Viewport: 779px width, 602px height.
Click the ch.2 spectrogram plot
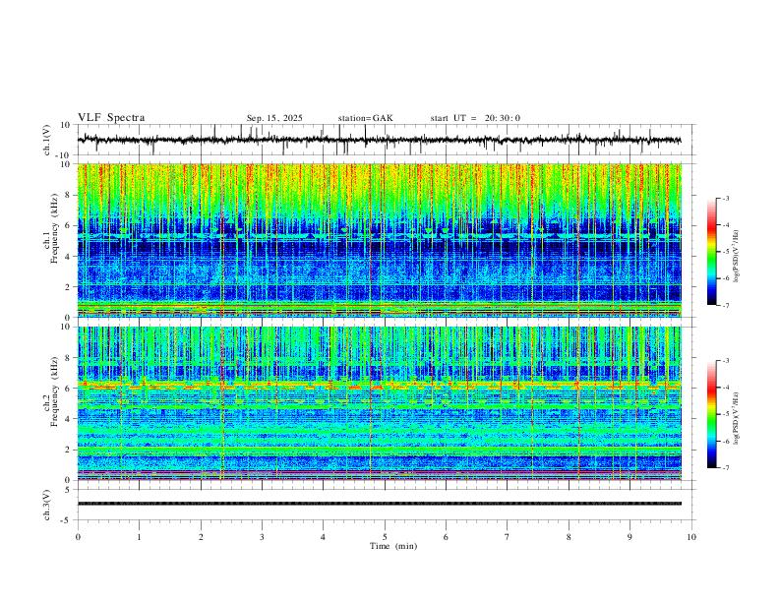[x=379, y=403]
